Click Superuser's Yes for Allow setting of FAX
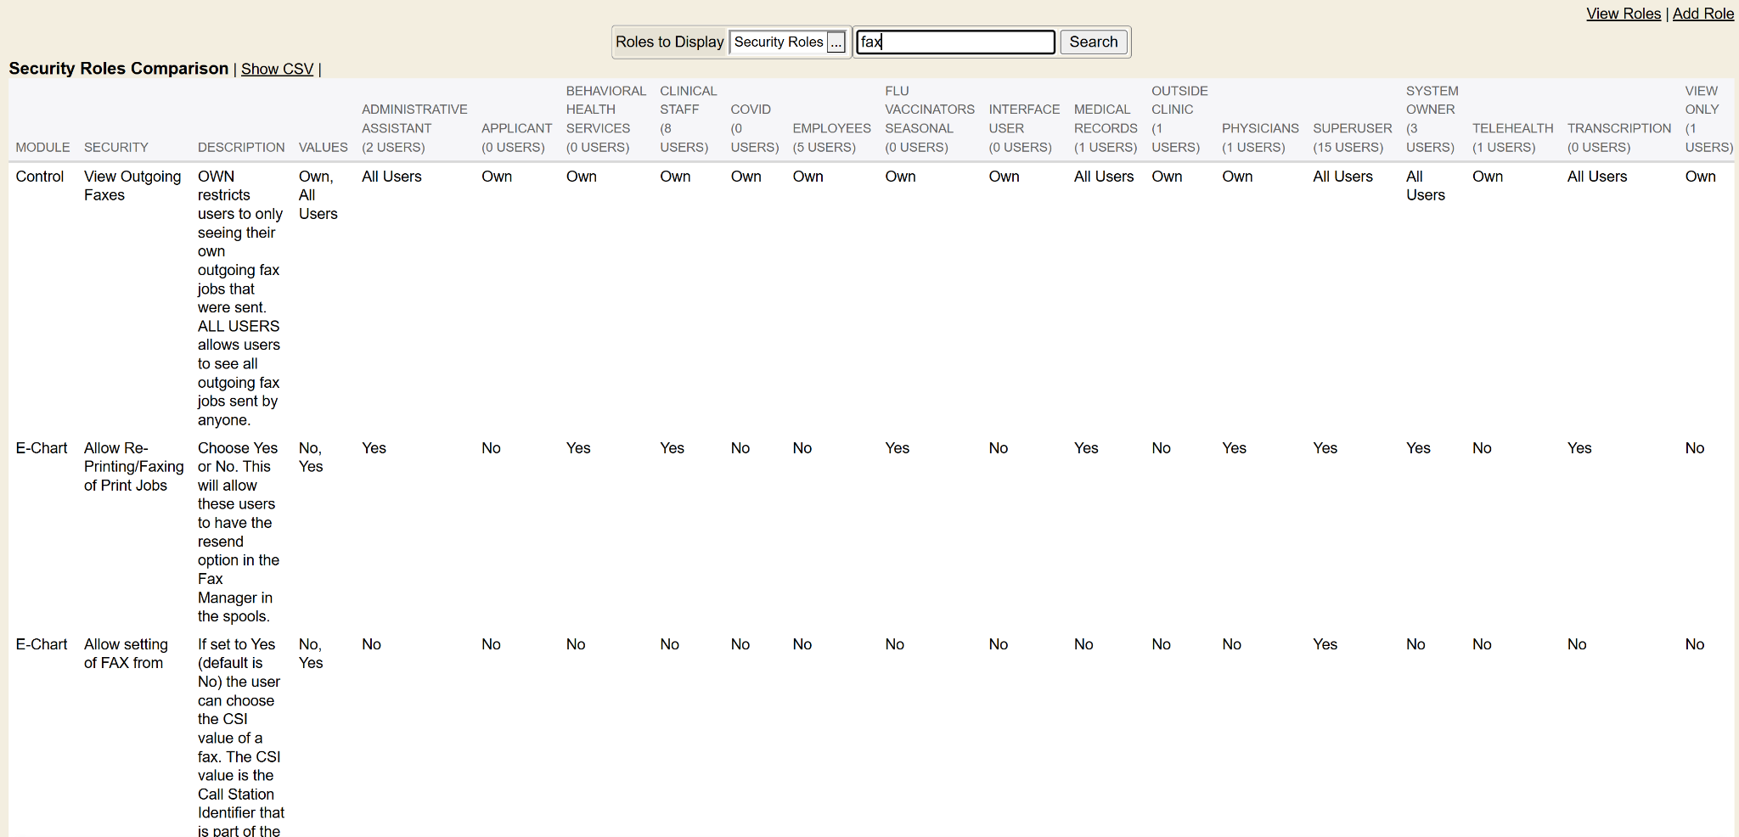Viewport: 1739px width, 837px height. point(1325,644)
